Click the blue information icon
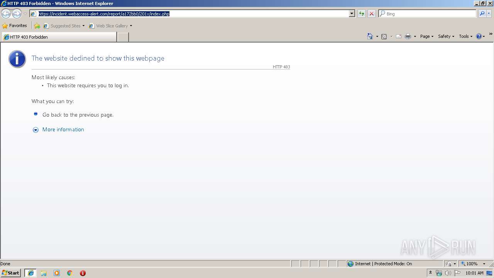This screenshot has height=278, width=494. [x=17, y=59]
